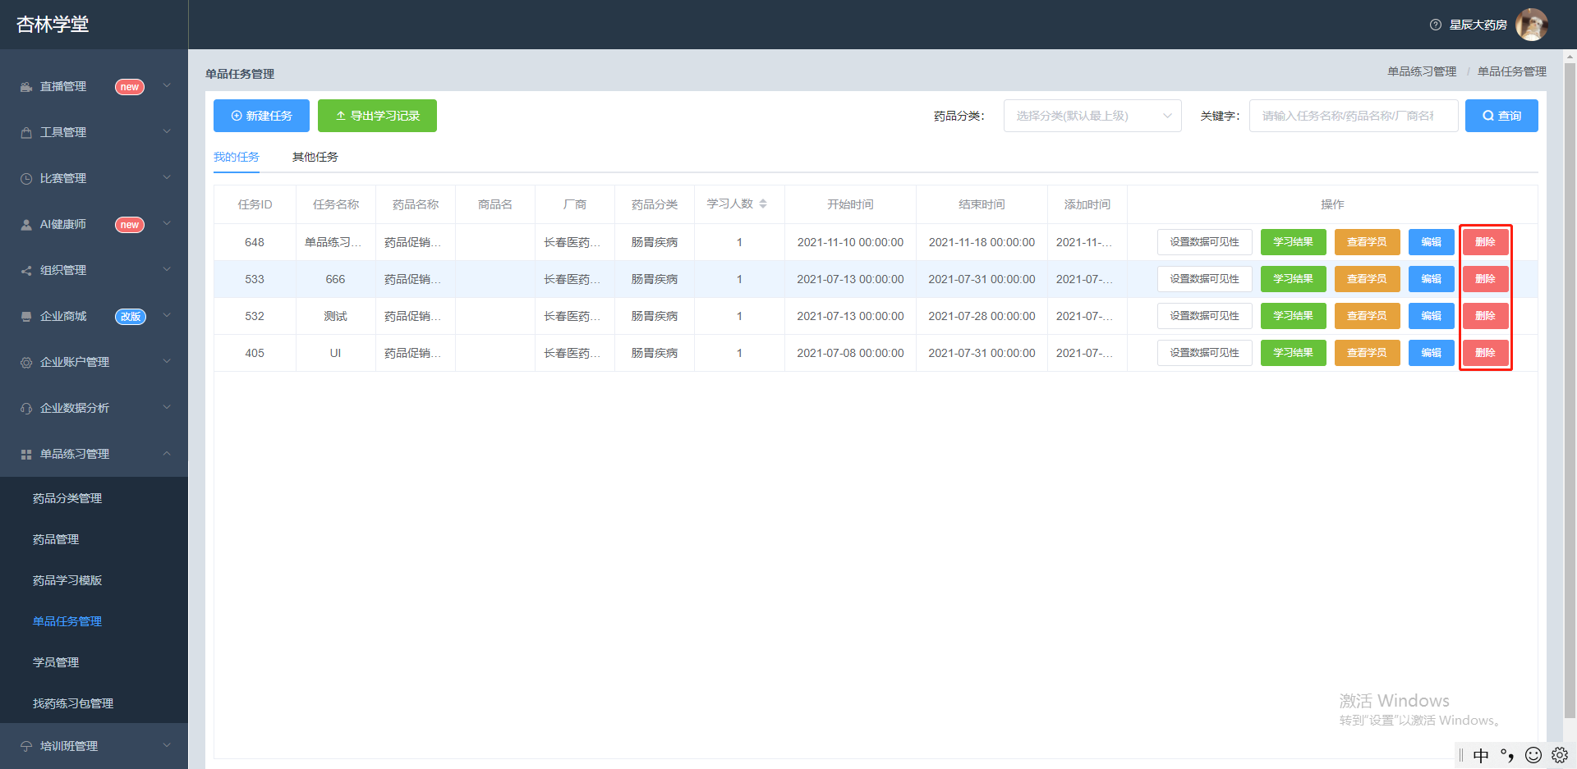Click the 企业商城 shop icon

(26, 317)
